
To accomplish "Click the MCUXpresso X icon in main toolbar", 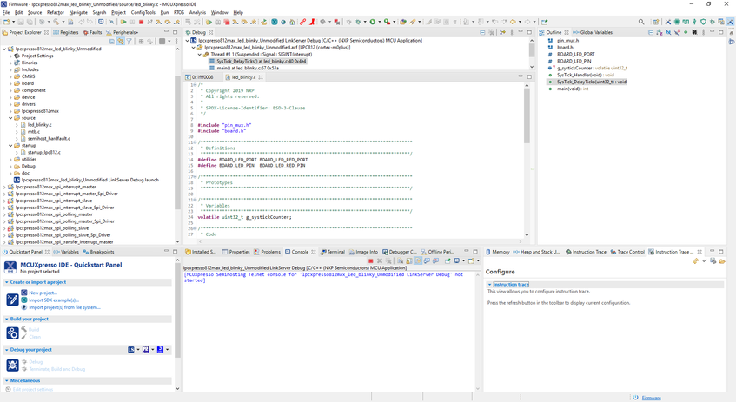I will tap(274, 22).
